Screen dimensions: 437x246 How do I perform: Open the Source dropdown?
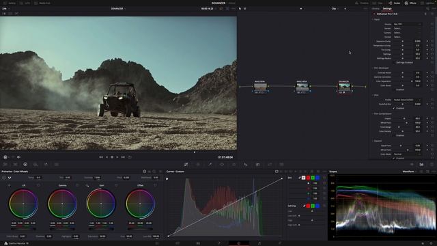(x=407, y=25)
